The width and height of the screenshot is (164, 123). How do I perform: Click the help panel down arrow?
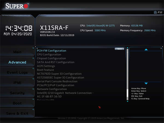(146, 83)
